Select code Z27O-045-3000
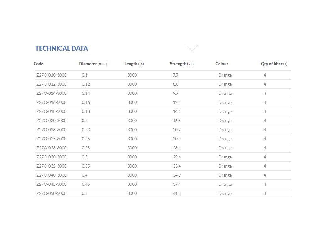Viewport: 322px width, 241px height. click(x=52, y=184)
